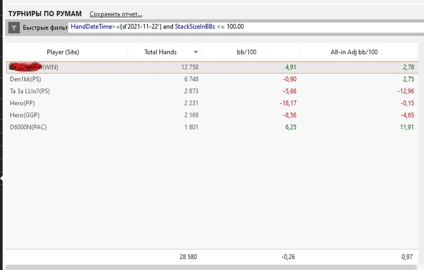
Task: Click the 0,97 summary All-in Adj value
Action: tap(407, 257)
